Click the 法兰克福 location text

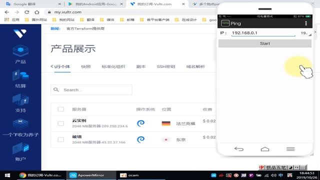[x=185, y=123]
